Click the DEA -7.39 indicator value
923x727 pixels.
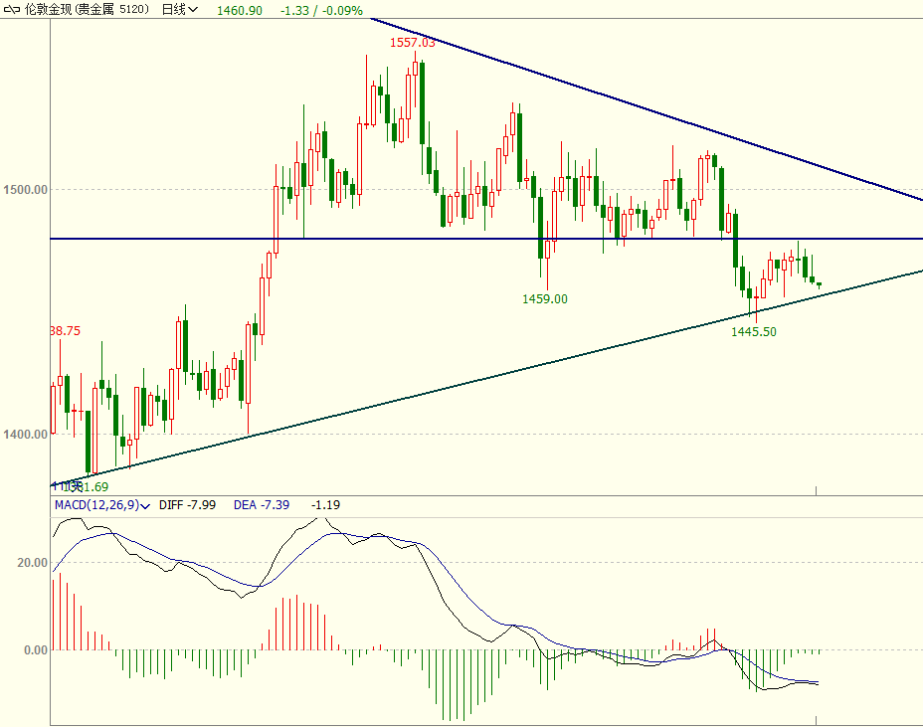coord(262,505)
